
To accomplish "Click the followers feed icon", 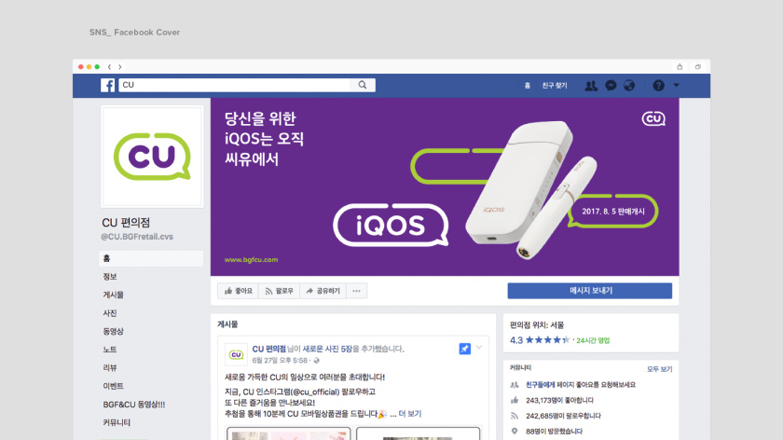I will click(515, 416).
